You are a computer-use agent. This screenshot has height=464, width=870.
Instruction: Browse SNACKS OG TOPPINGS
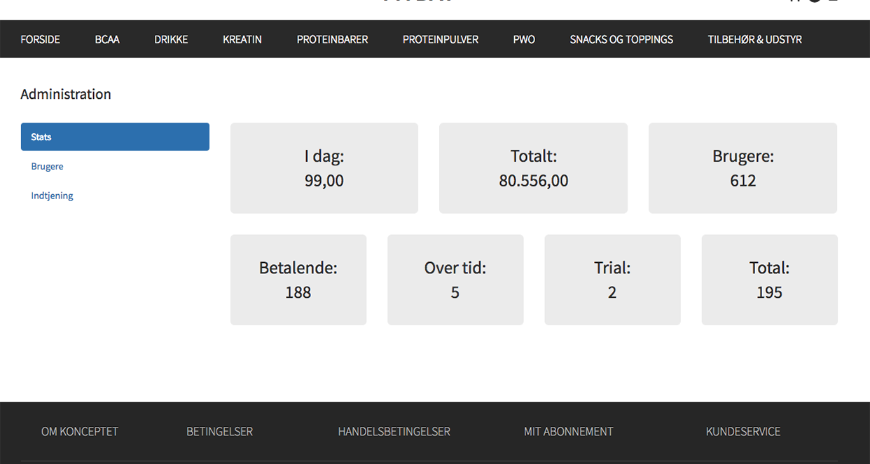621,39
